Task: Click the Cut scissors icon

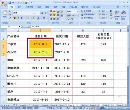Action: point(10,11)
